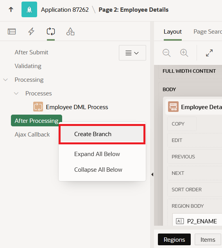Image resolution: width=222 pixels, height=248 pixels.
Task: Open the Dynamic Actions lightning tab
Action: [x=31, y=31]
